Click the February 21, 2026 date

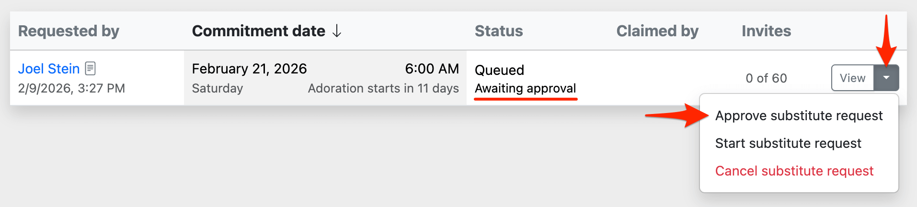(x=249, y=69)
